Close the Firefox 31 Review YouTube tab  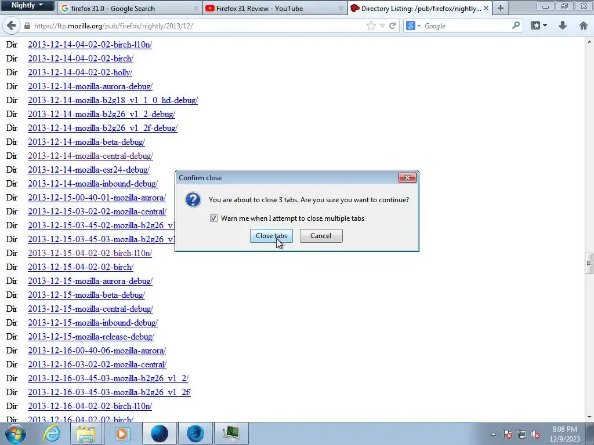pyautogui.click(x=341, y=8)
